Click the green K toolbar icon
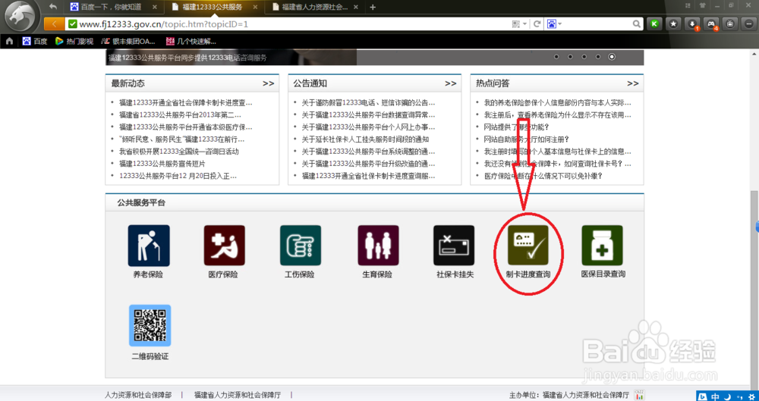This screenshot has height=401, width=759. tap(654, 23)
